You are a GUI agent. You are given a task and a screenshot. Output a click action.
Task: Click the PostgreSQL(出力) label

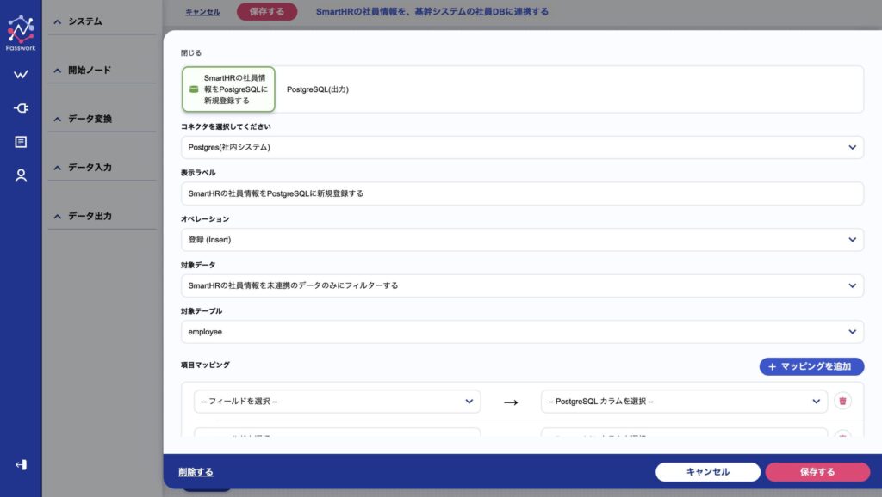[318, 89]
